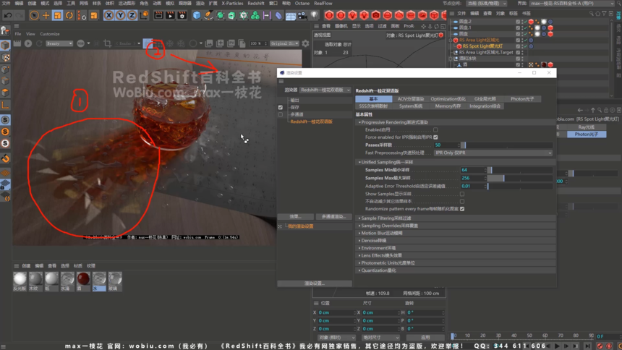This screenshot has width=622, height=350.
Task: Open the Fast Preprocessing IPR Only dropdown
Action: pos(493,153)
